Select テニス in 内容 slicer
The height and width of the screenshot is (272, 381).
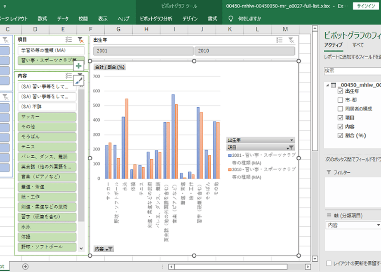(47, 147)
